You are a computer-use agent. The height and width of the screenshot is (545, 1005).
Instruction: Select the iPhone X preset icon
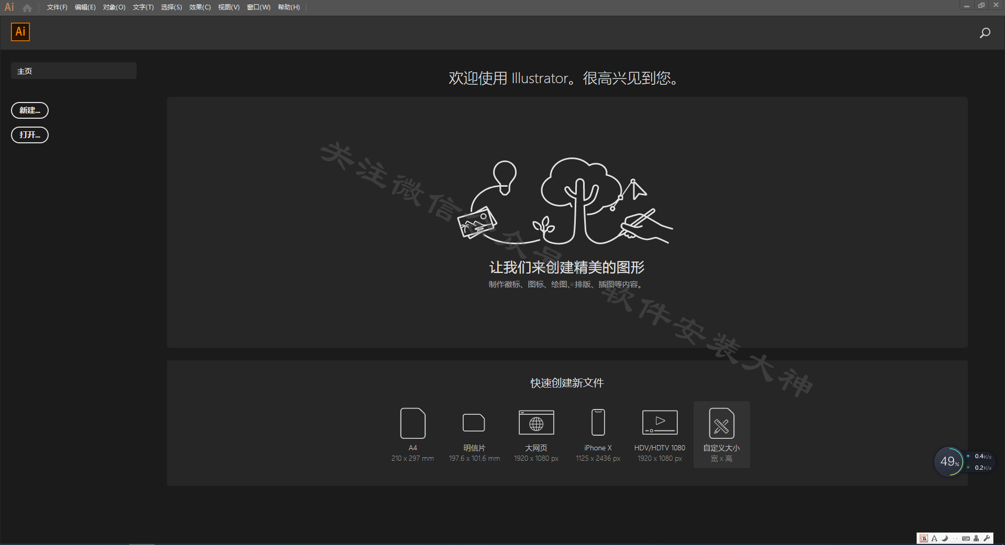tap(598, 423)
